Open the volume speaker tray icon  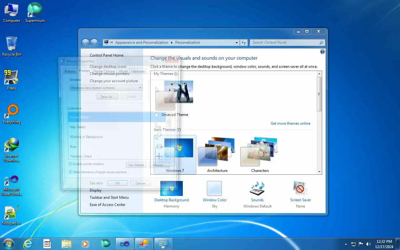[368, 244]
